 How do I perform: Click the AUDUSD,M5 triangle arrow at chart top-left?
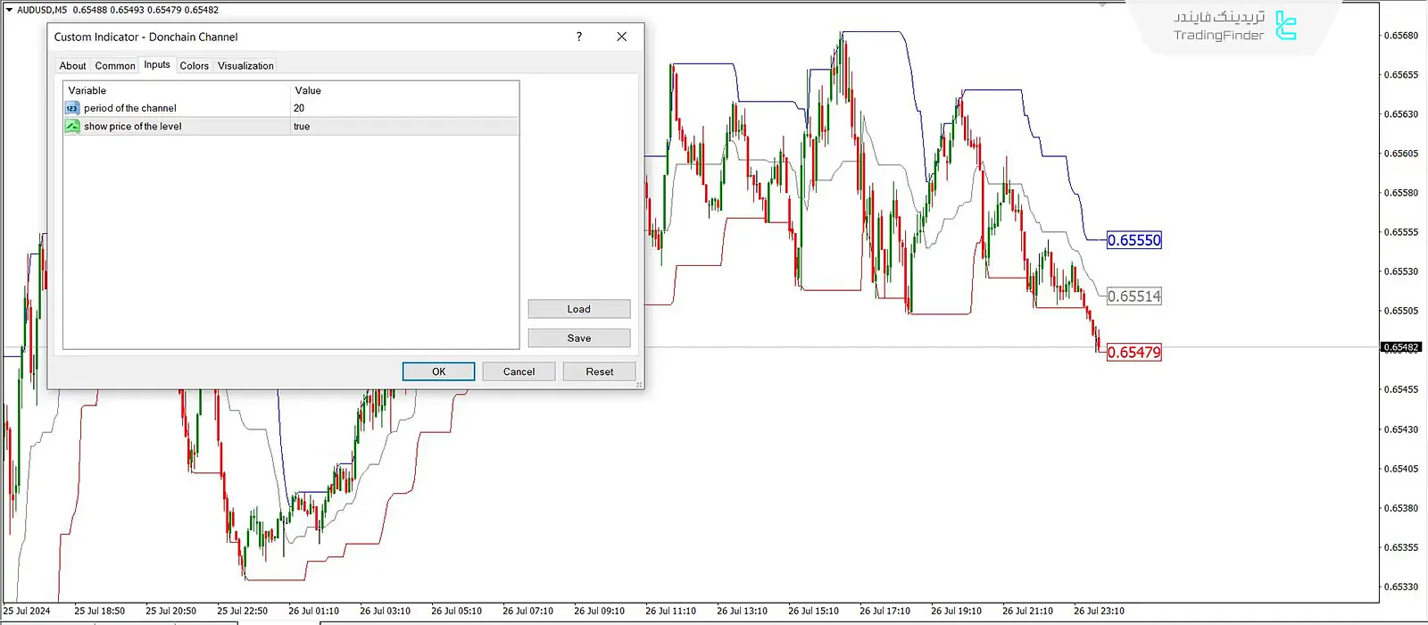(x=9, y=10)
